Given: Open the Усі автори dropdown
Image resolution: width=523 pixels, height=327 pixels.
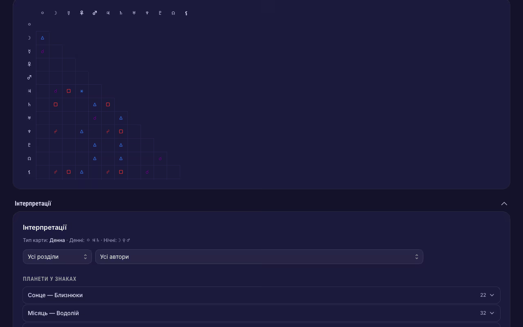Looking at the screenshot, I should pos(259,257).
